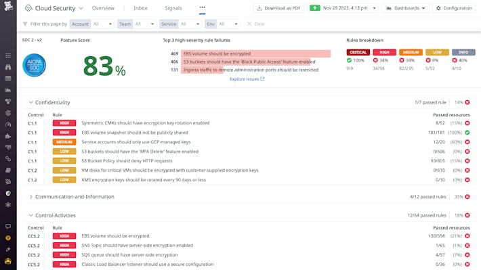Click the 'EBS volume should be encrypted' failure bar
Screen dimensions: 481x270
click(255, 53)
